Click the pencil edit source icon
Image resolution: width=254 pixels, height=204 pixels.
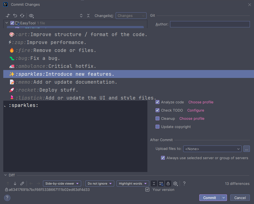point(22,183)
